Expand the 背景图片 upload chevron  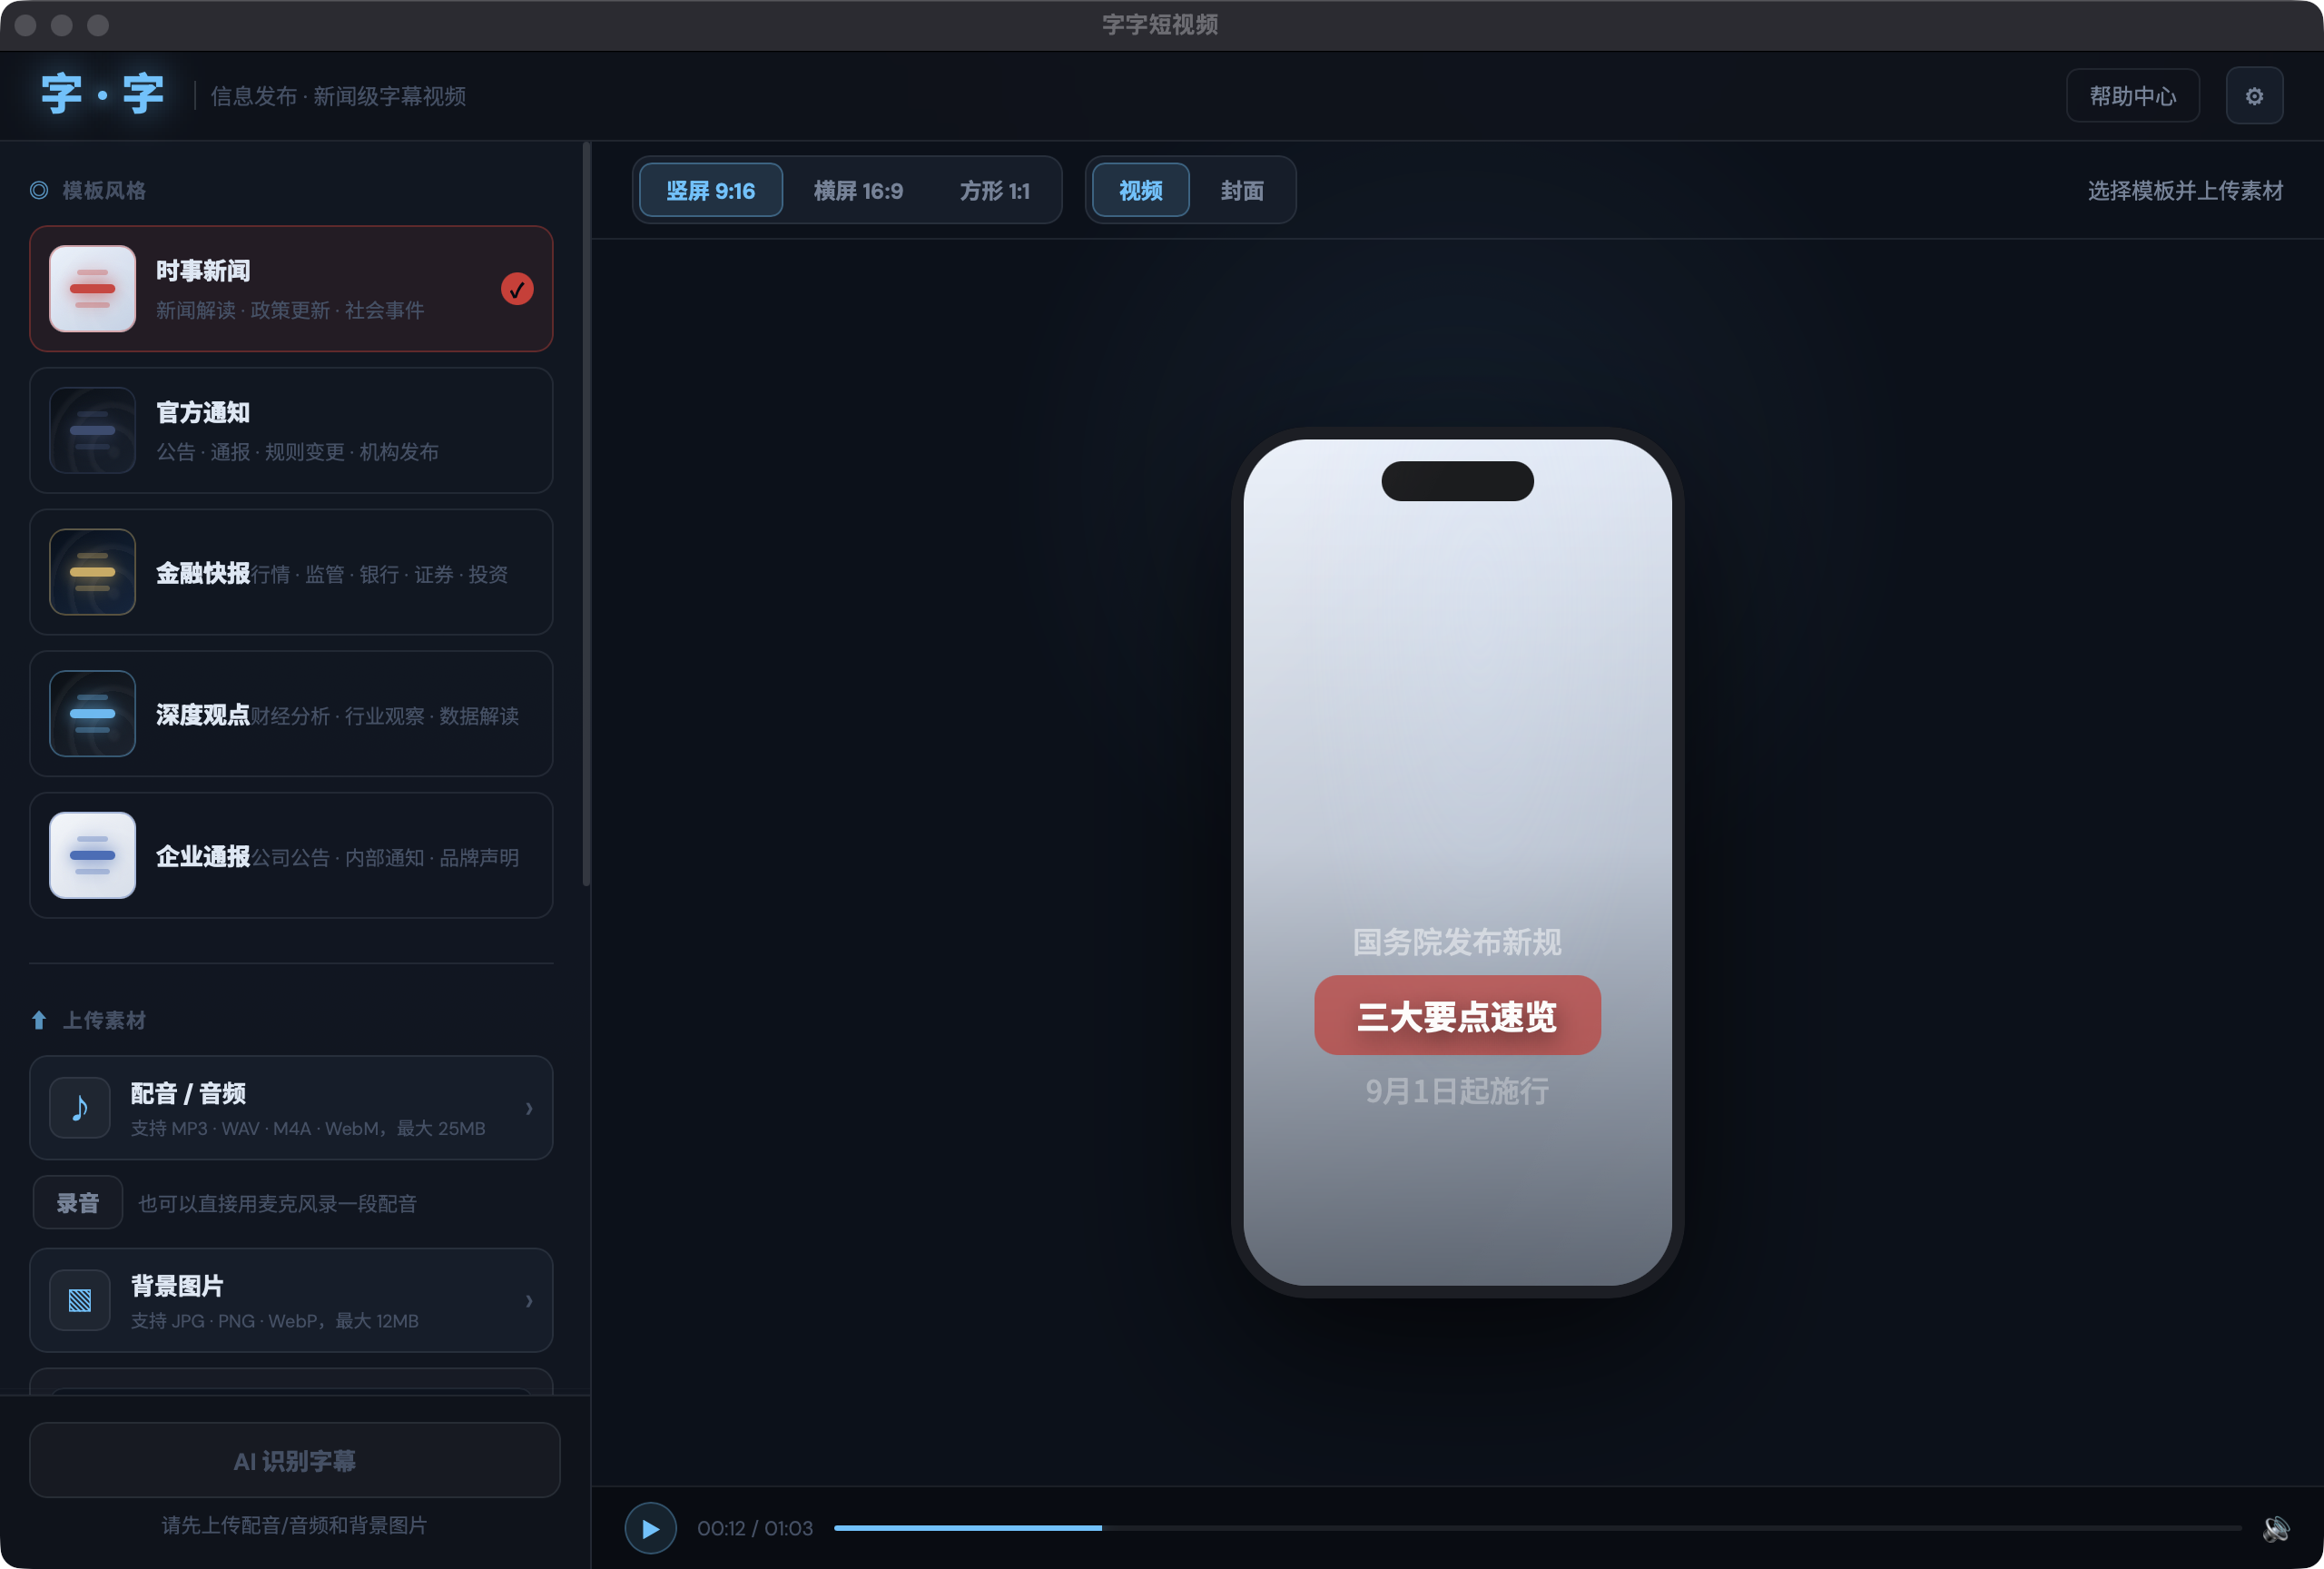click(x=529, y=1300)
